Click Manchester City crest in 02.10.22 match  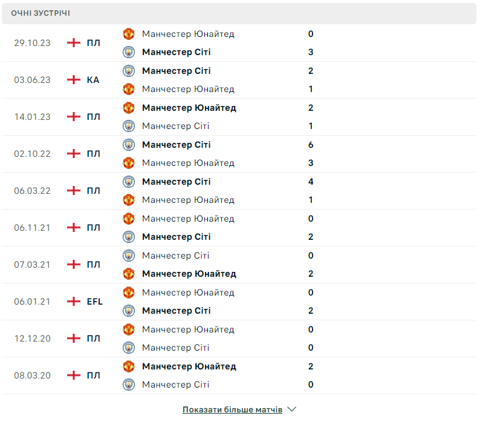[128, 145]
